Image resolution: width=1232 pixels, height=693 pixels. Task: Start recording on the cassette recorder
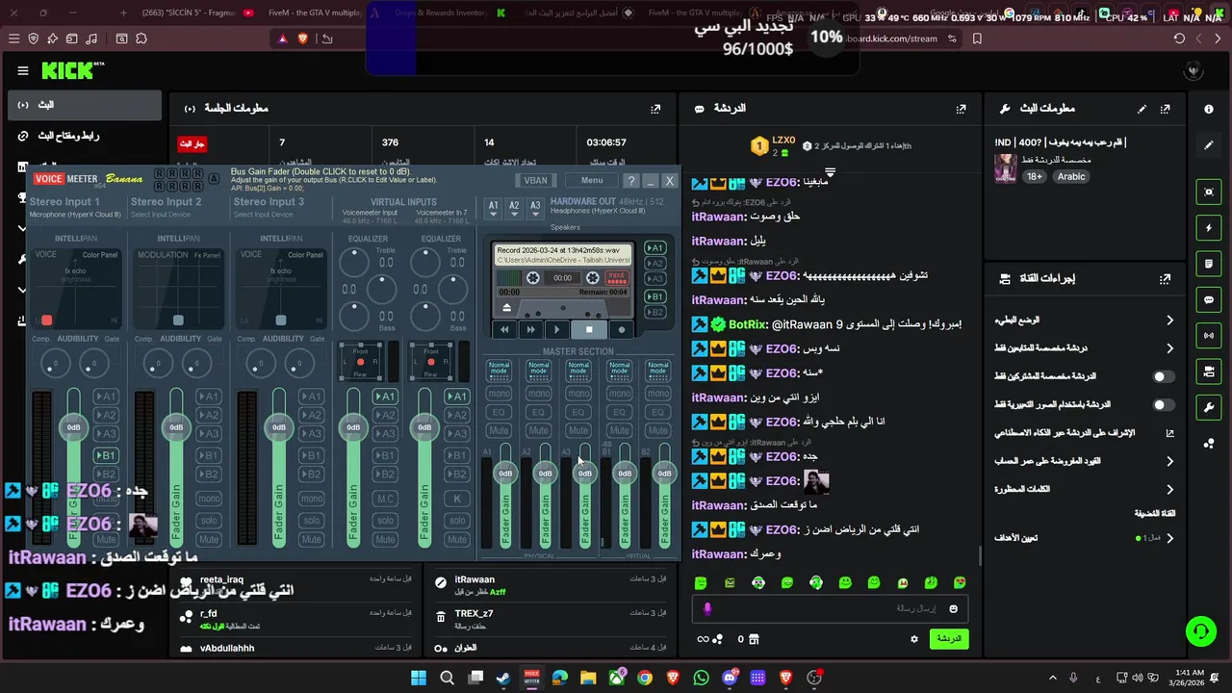click(621, 329)
